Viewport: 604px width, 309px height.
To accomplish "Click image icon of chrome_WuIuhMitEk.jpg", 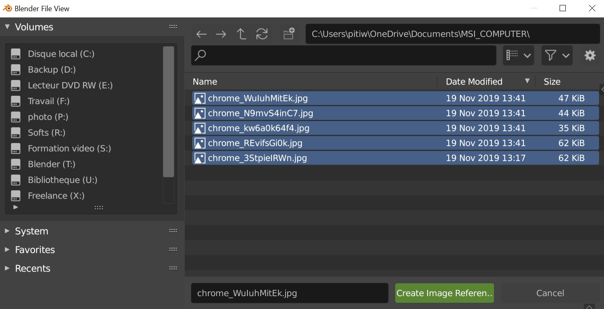I will 200,98.
